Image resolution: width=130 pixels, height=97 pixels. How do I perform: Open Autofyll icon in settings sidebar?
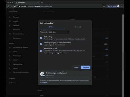click(x=10, y=21)
